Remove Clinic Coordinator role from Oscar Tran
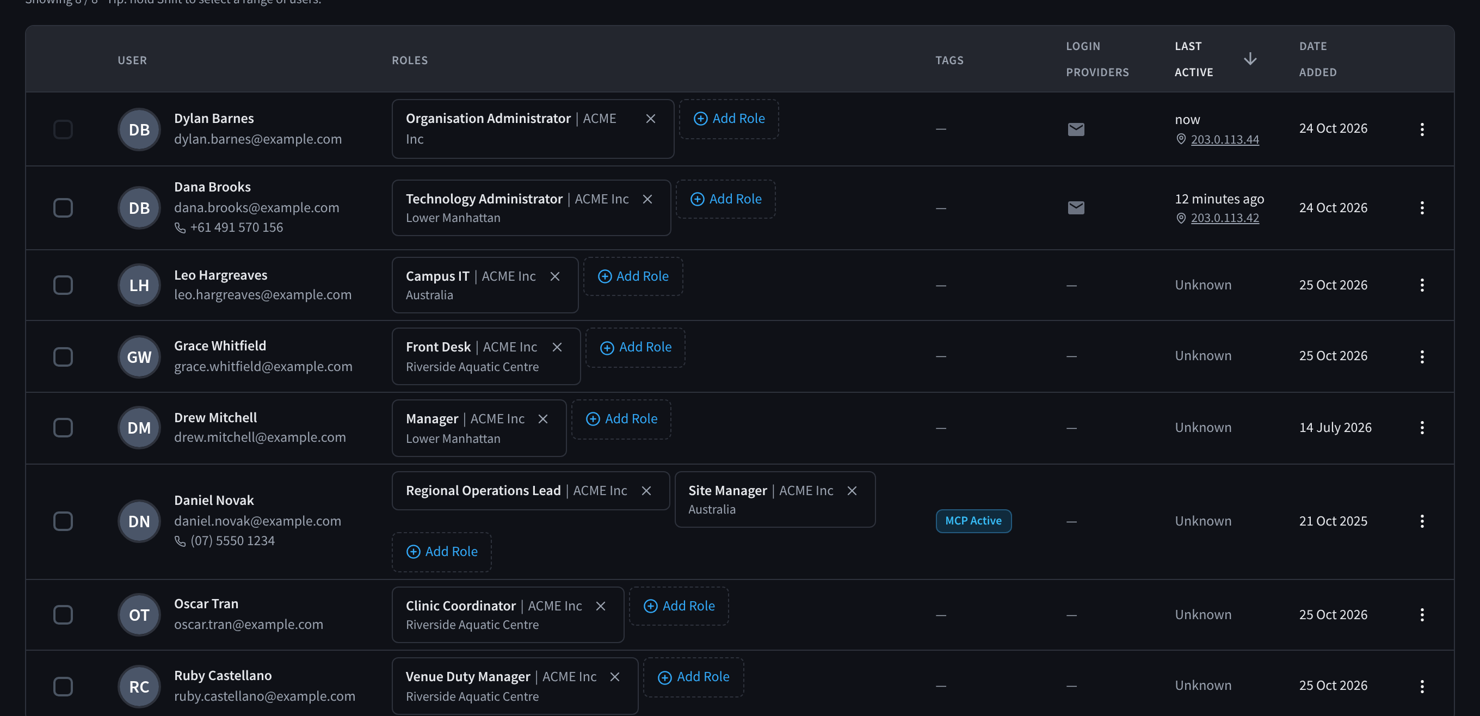 click(x=600, y=606)
